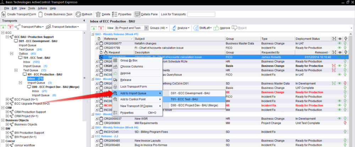The width and height of the screenshot is (355, 147).
Task: Click the Delete trash can icon
Action: (x=98, y=14)
